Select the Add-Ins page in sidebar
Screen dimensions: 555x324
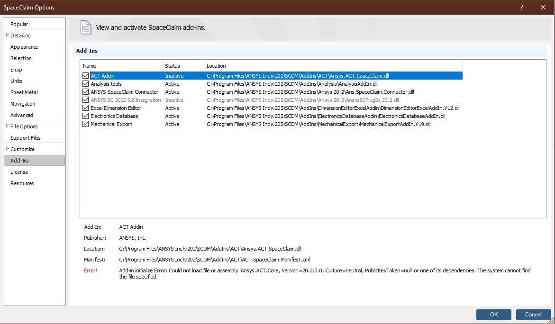[34, 160]
